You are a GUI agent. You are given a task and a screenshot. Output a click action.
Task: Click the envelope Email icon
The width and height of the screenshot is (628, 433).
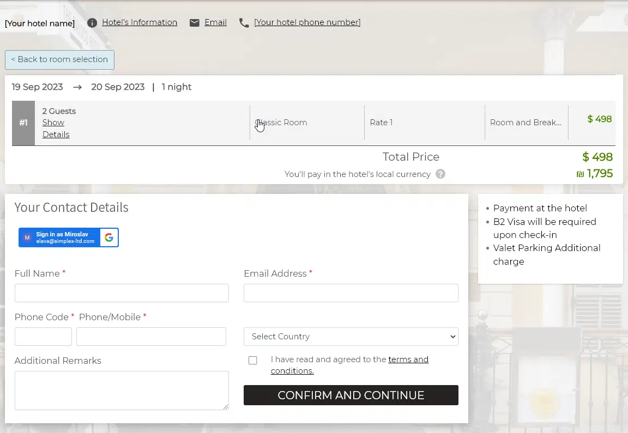tap(195, 23)
